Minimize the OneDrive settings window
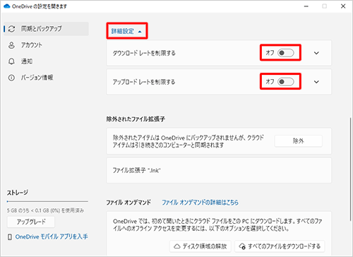Image resolution: width=353 pixels, height=257 pixels. click(x=306, y=6)
